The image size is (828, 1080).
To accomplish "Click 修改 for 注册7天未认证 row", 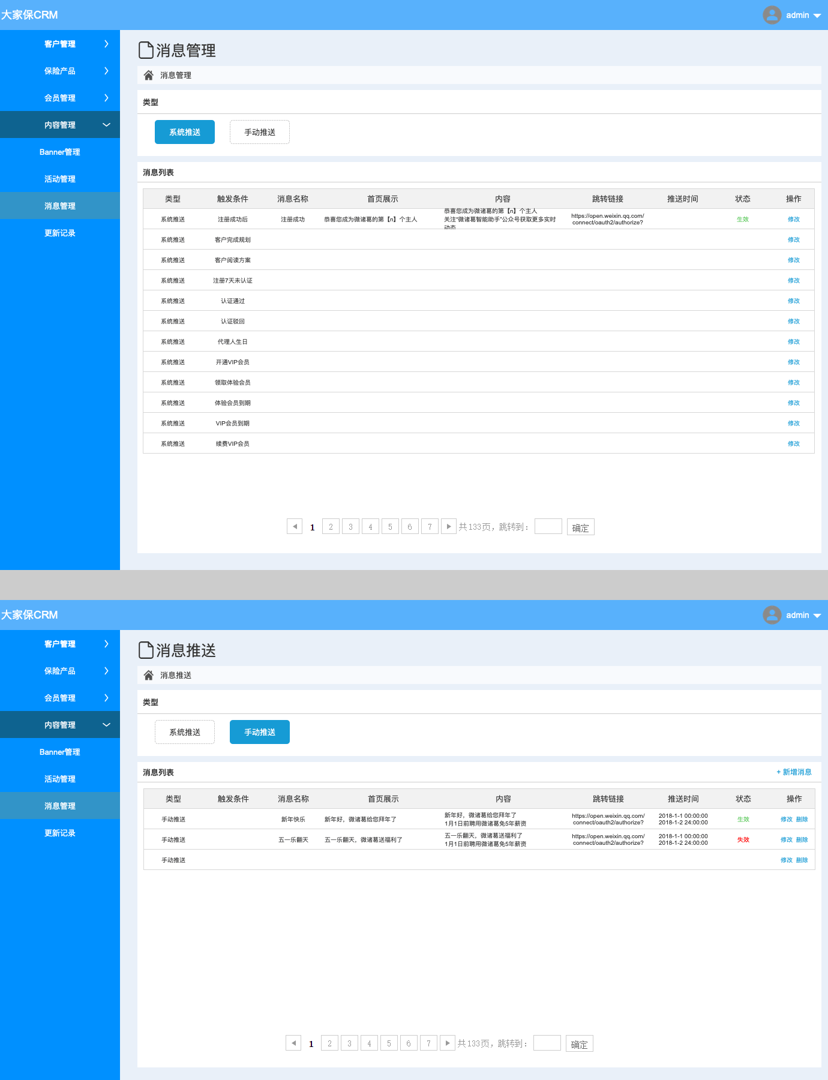I will pyautogui.click(x=794, y=280).
